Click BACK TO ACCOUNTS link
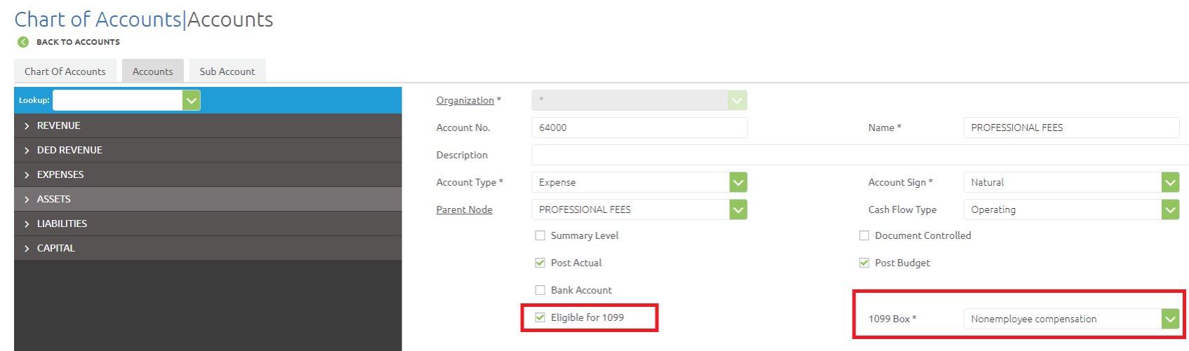This screenshot has width=1189, height=351. click(78, 42)
